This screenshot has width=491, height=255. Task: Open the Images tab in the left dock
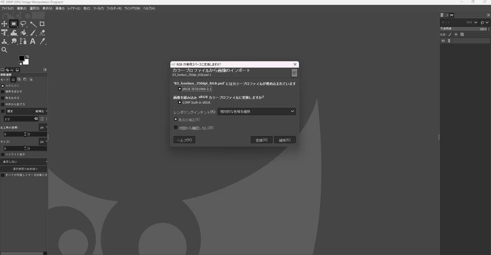click(x=17, y=70)
